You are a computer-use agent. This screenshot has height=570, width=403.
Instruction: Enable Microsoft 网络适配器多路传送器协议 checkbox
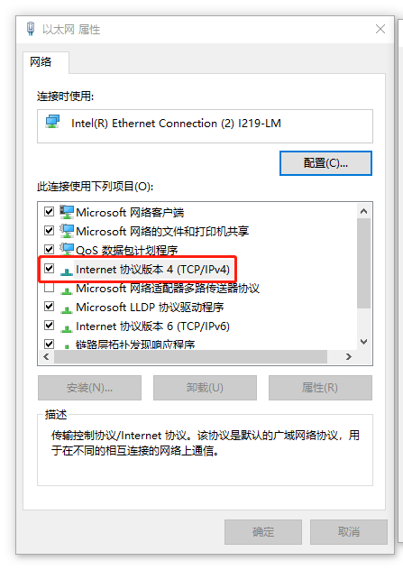[x=49, y=288]
